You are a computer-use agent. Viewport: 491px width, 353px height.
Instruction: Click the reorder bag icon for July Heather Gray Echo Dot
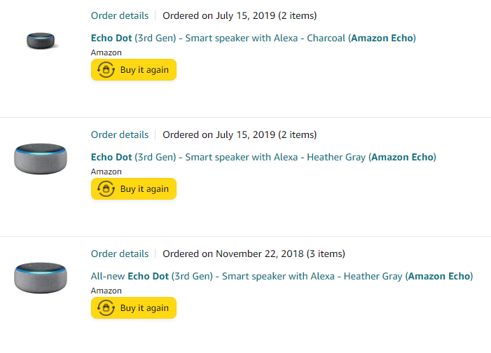click(106, 188)
